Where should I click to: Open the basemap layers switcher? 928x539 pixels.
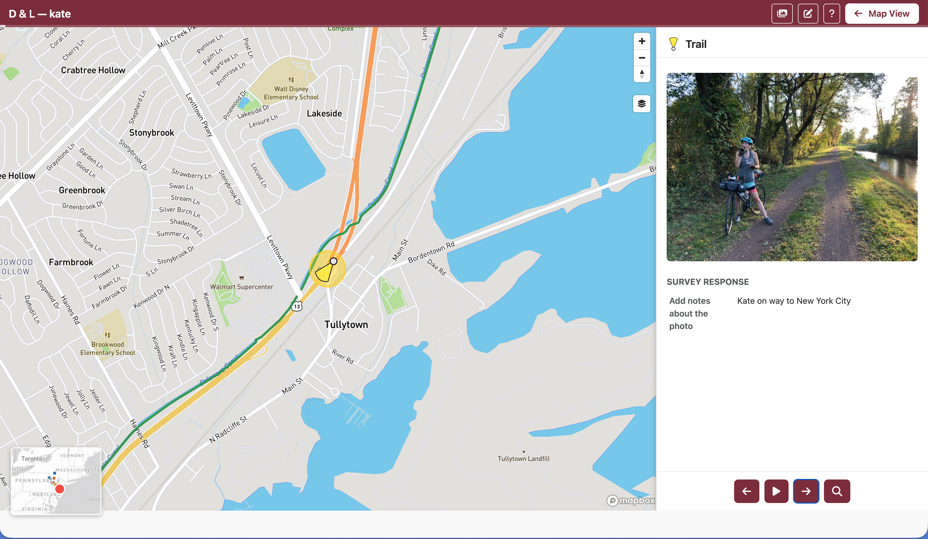(641, 103)
